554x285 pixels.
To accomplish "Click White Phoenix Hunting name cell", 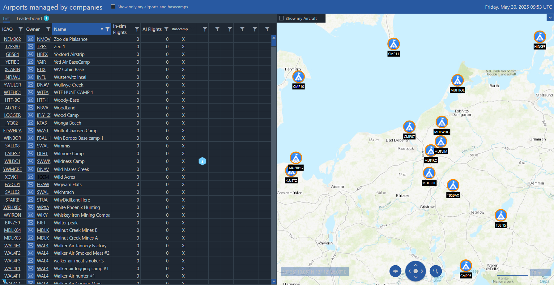I will tap(82, 207).
